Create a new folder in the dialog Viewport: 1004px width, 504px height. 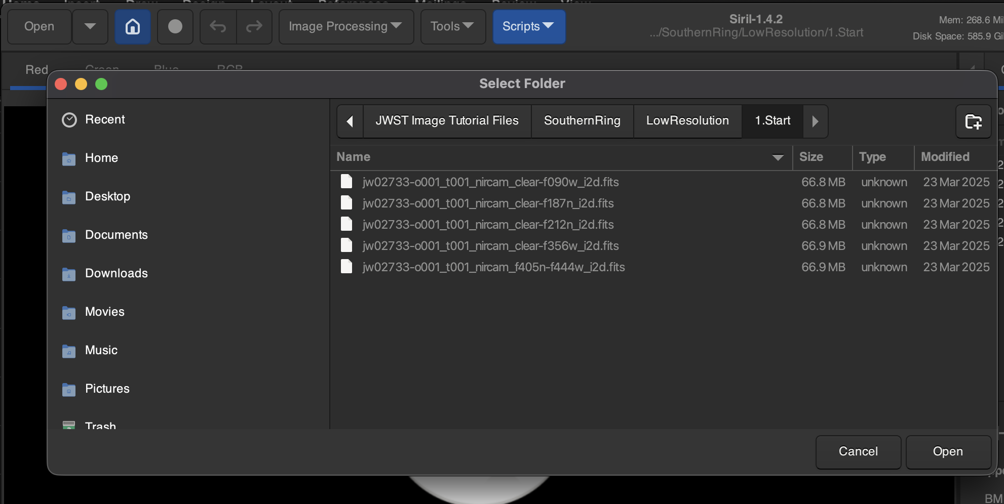973,121
